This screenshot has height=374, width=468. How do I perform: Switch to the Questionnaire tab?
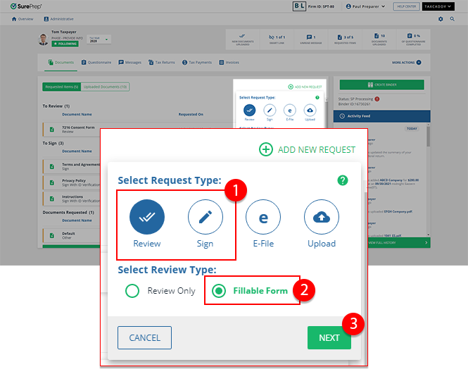point(96,63)
